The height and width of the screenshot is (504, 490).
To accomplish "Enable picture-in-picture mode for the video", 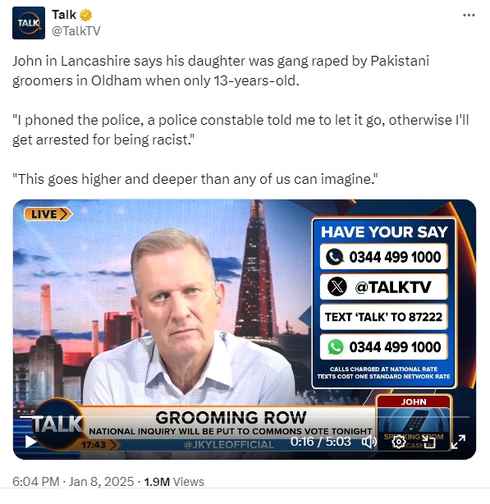I will [x=428, y=442].
